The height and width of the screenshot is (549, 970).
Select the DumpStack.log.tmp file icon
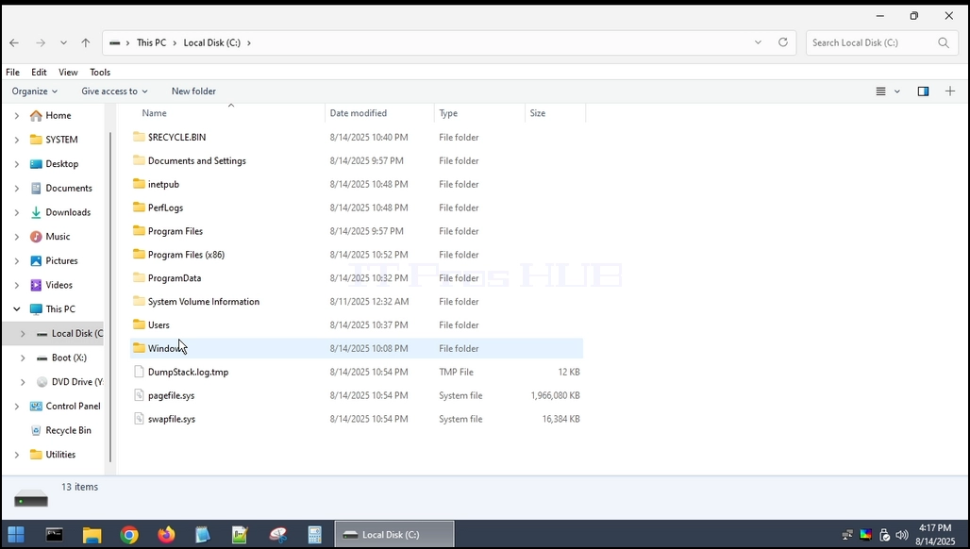click(139, 372)
